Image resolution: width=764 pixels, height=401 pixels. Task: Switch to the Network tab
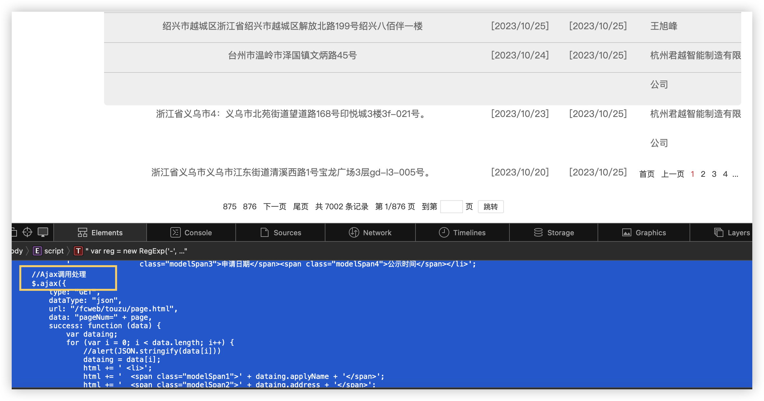click(370, 233)
